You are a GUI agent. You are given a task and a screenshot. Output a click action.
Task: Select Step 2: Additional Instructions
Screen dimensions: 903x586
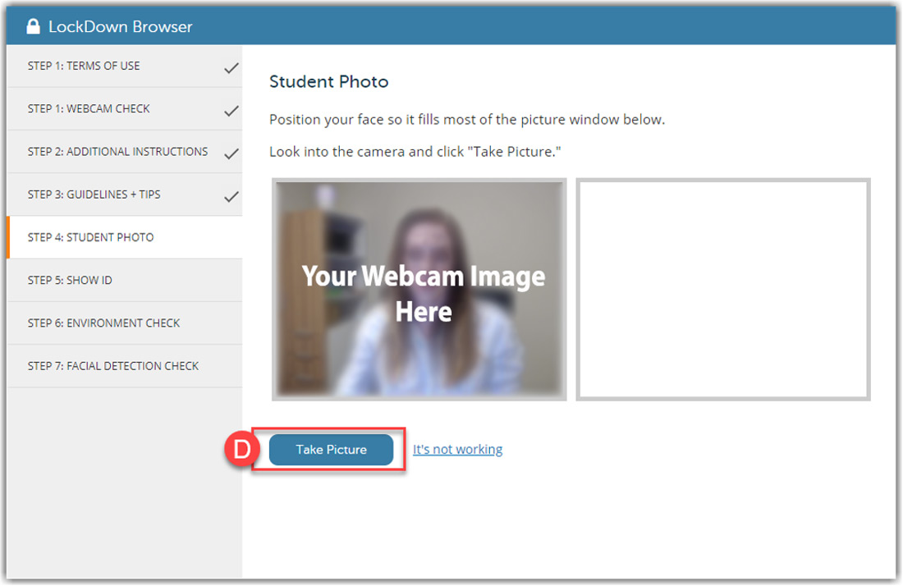(x=117, y=151)
